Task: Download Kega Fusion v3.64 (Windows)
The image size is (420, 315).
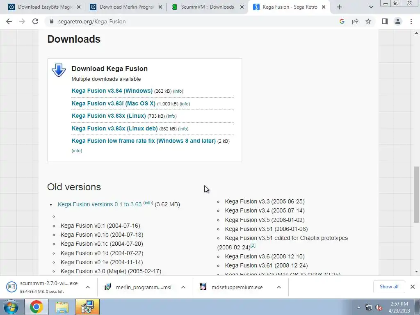Action: pos(112,91)
